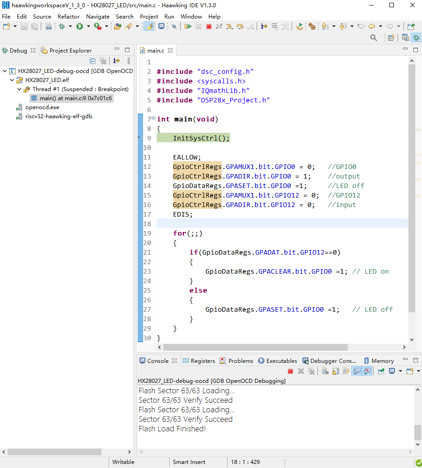Screen dimensions: 422x468
Task: Click the magnifier Quick Access search icon
Action: [374, 38]
